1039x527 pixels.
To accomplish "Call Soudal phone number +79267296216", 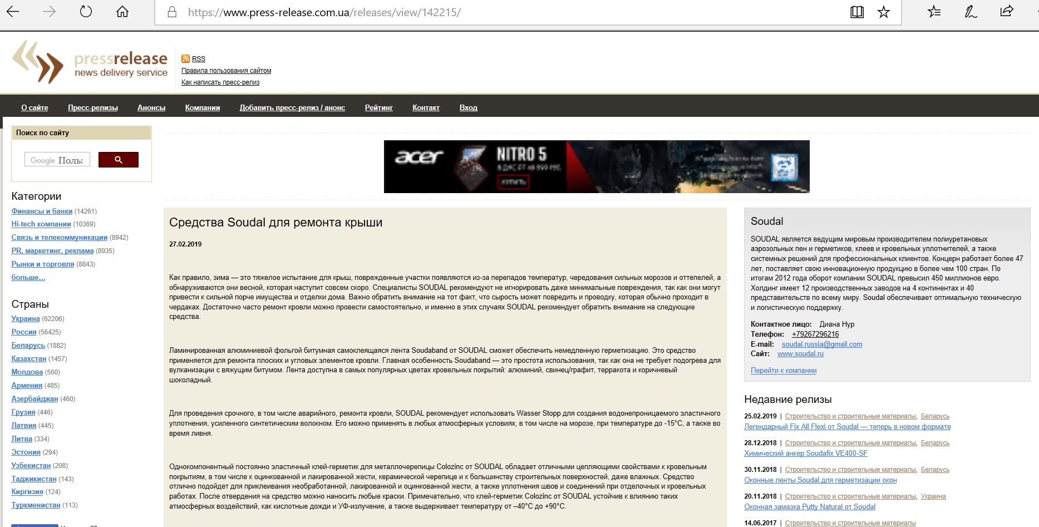I will point(815,334).
